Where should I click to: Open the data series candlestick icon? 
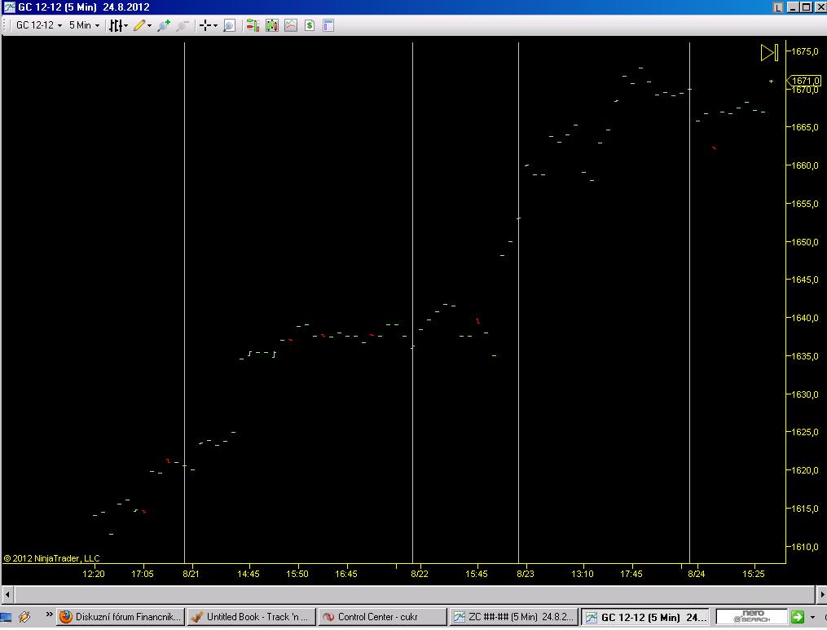[x=271, y=25]
